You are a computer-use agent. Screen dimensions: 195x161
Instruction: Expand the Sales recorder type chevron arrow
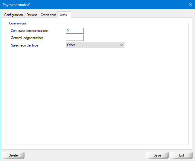[x=121, y=45]
